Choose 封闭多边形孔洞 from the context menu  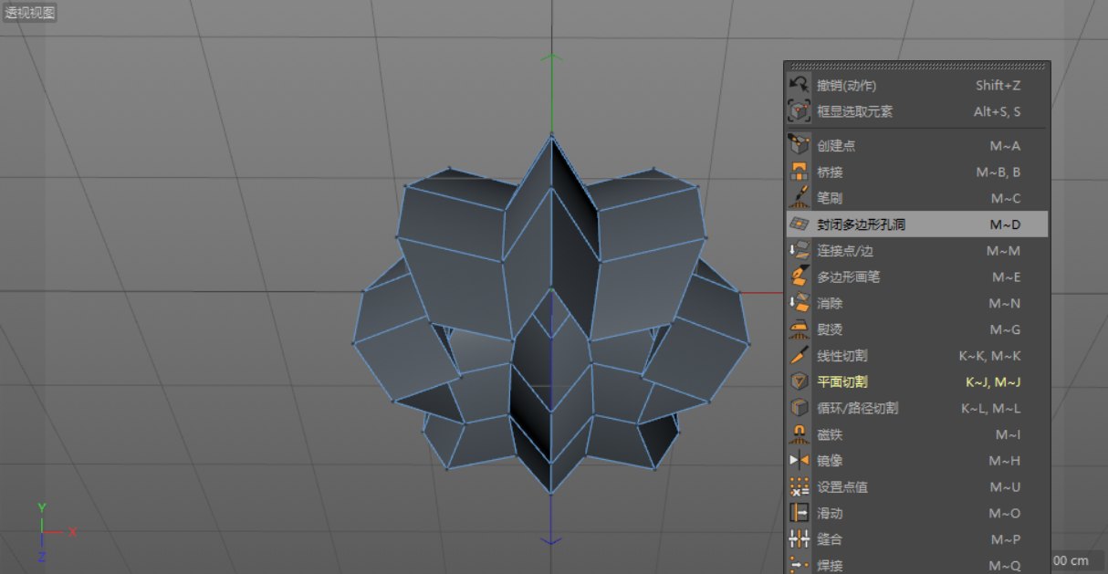(x=861, y=224)
